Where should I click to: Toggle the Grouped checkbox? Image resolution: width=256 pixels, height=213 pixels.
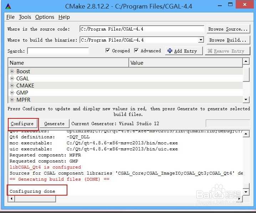[108, 50]
